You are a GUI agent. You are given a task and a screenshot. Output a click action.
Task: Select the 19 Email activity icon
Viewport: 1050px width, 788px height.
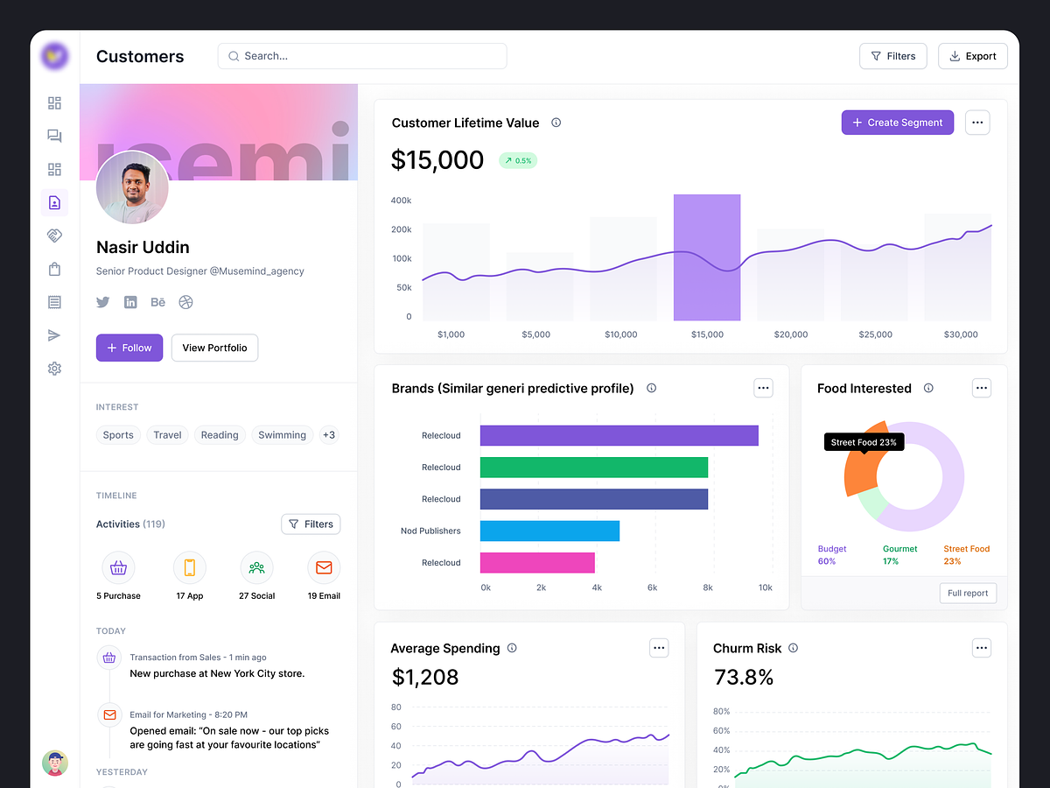click(x=324, y=567)
